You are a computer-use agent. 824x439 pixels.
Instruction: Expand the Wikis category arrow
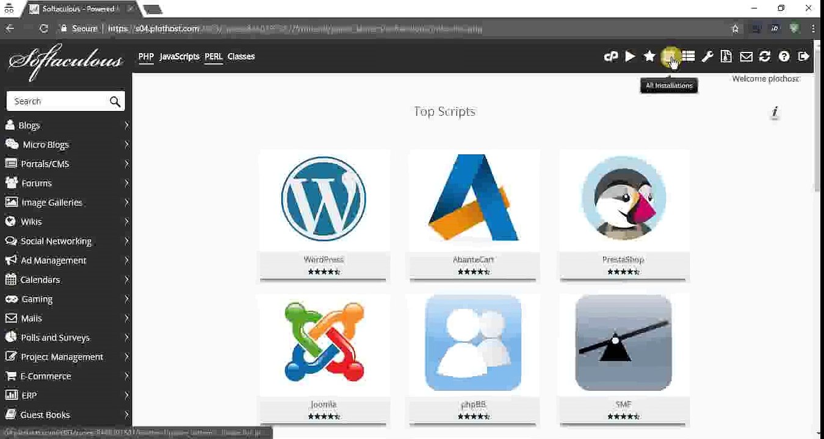tap(126, 221)
